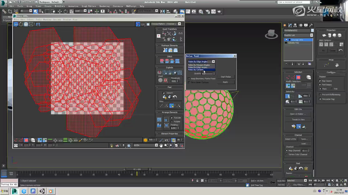This screenshot has width=348, height=195.
Task: Click the Windows Start button
Action: point(5,191)
